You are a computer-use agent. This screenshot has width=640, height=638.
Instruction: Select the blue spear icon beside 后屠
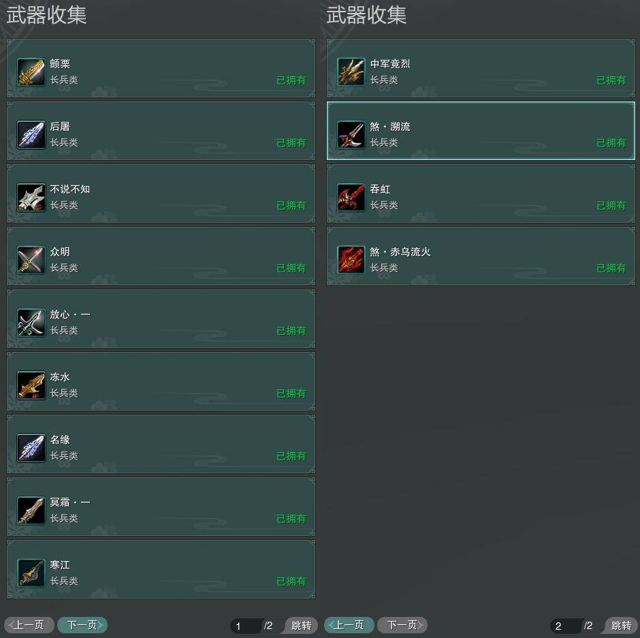point(31,135)
